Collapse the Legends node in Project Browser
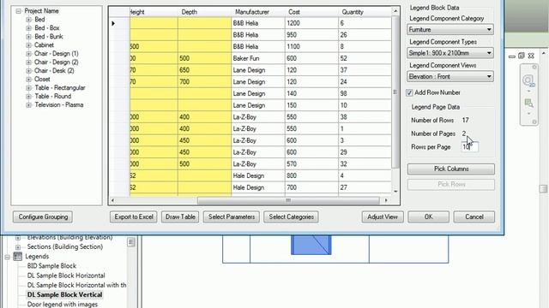The image size is (549, 308). [x=7, y=257]
